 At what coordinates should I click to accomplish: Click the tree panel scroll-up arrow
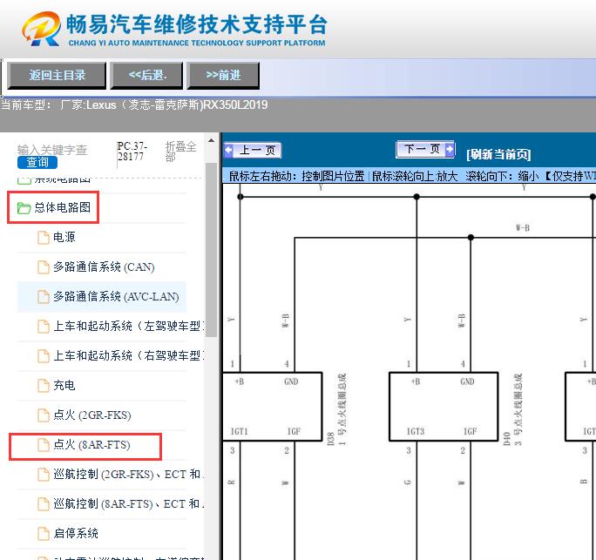click(212, 140)
